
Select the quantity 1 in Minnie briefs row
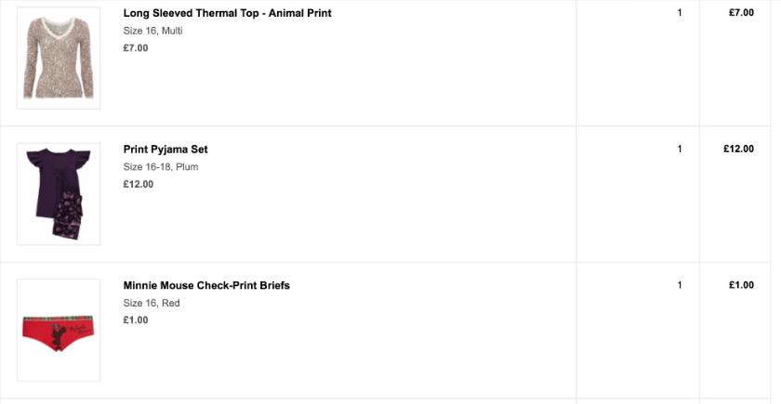tap(680, 285)
